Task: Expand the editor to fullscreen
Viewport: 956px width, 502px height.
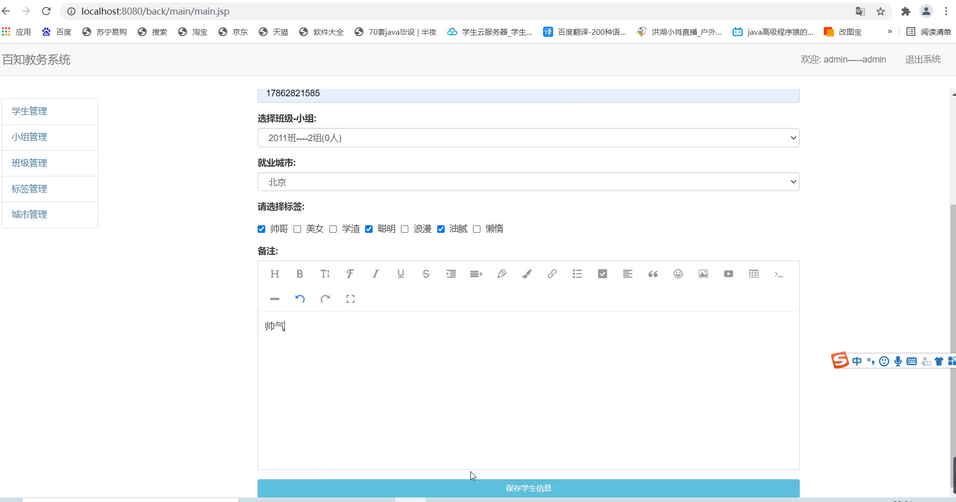Action: click(x=350, y=299)
